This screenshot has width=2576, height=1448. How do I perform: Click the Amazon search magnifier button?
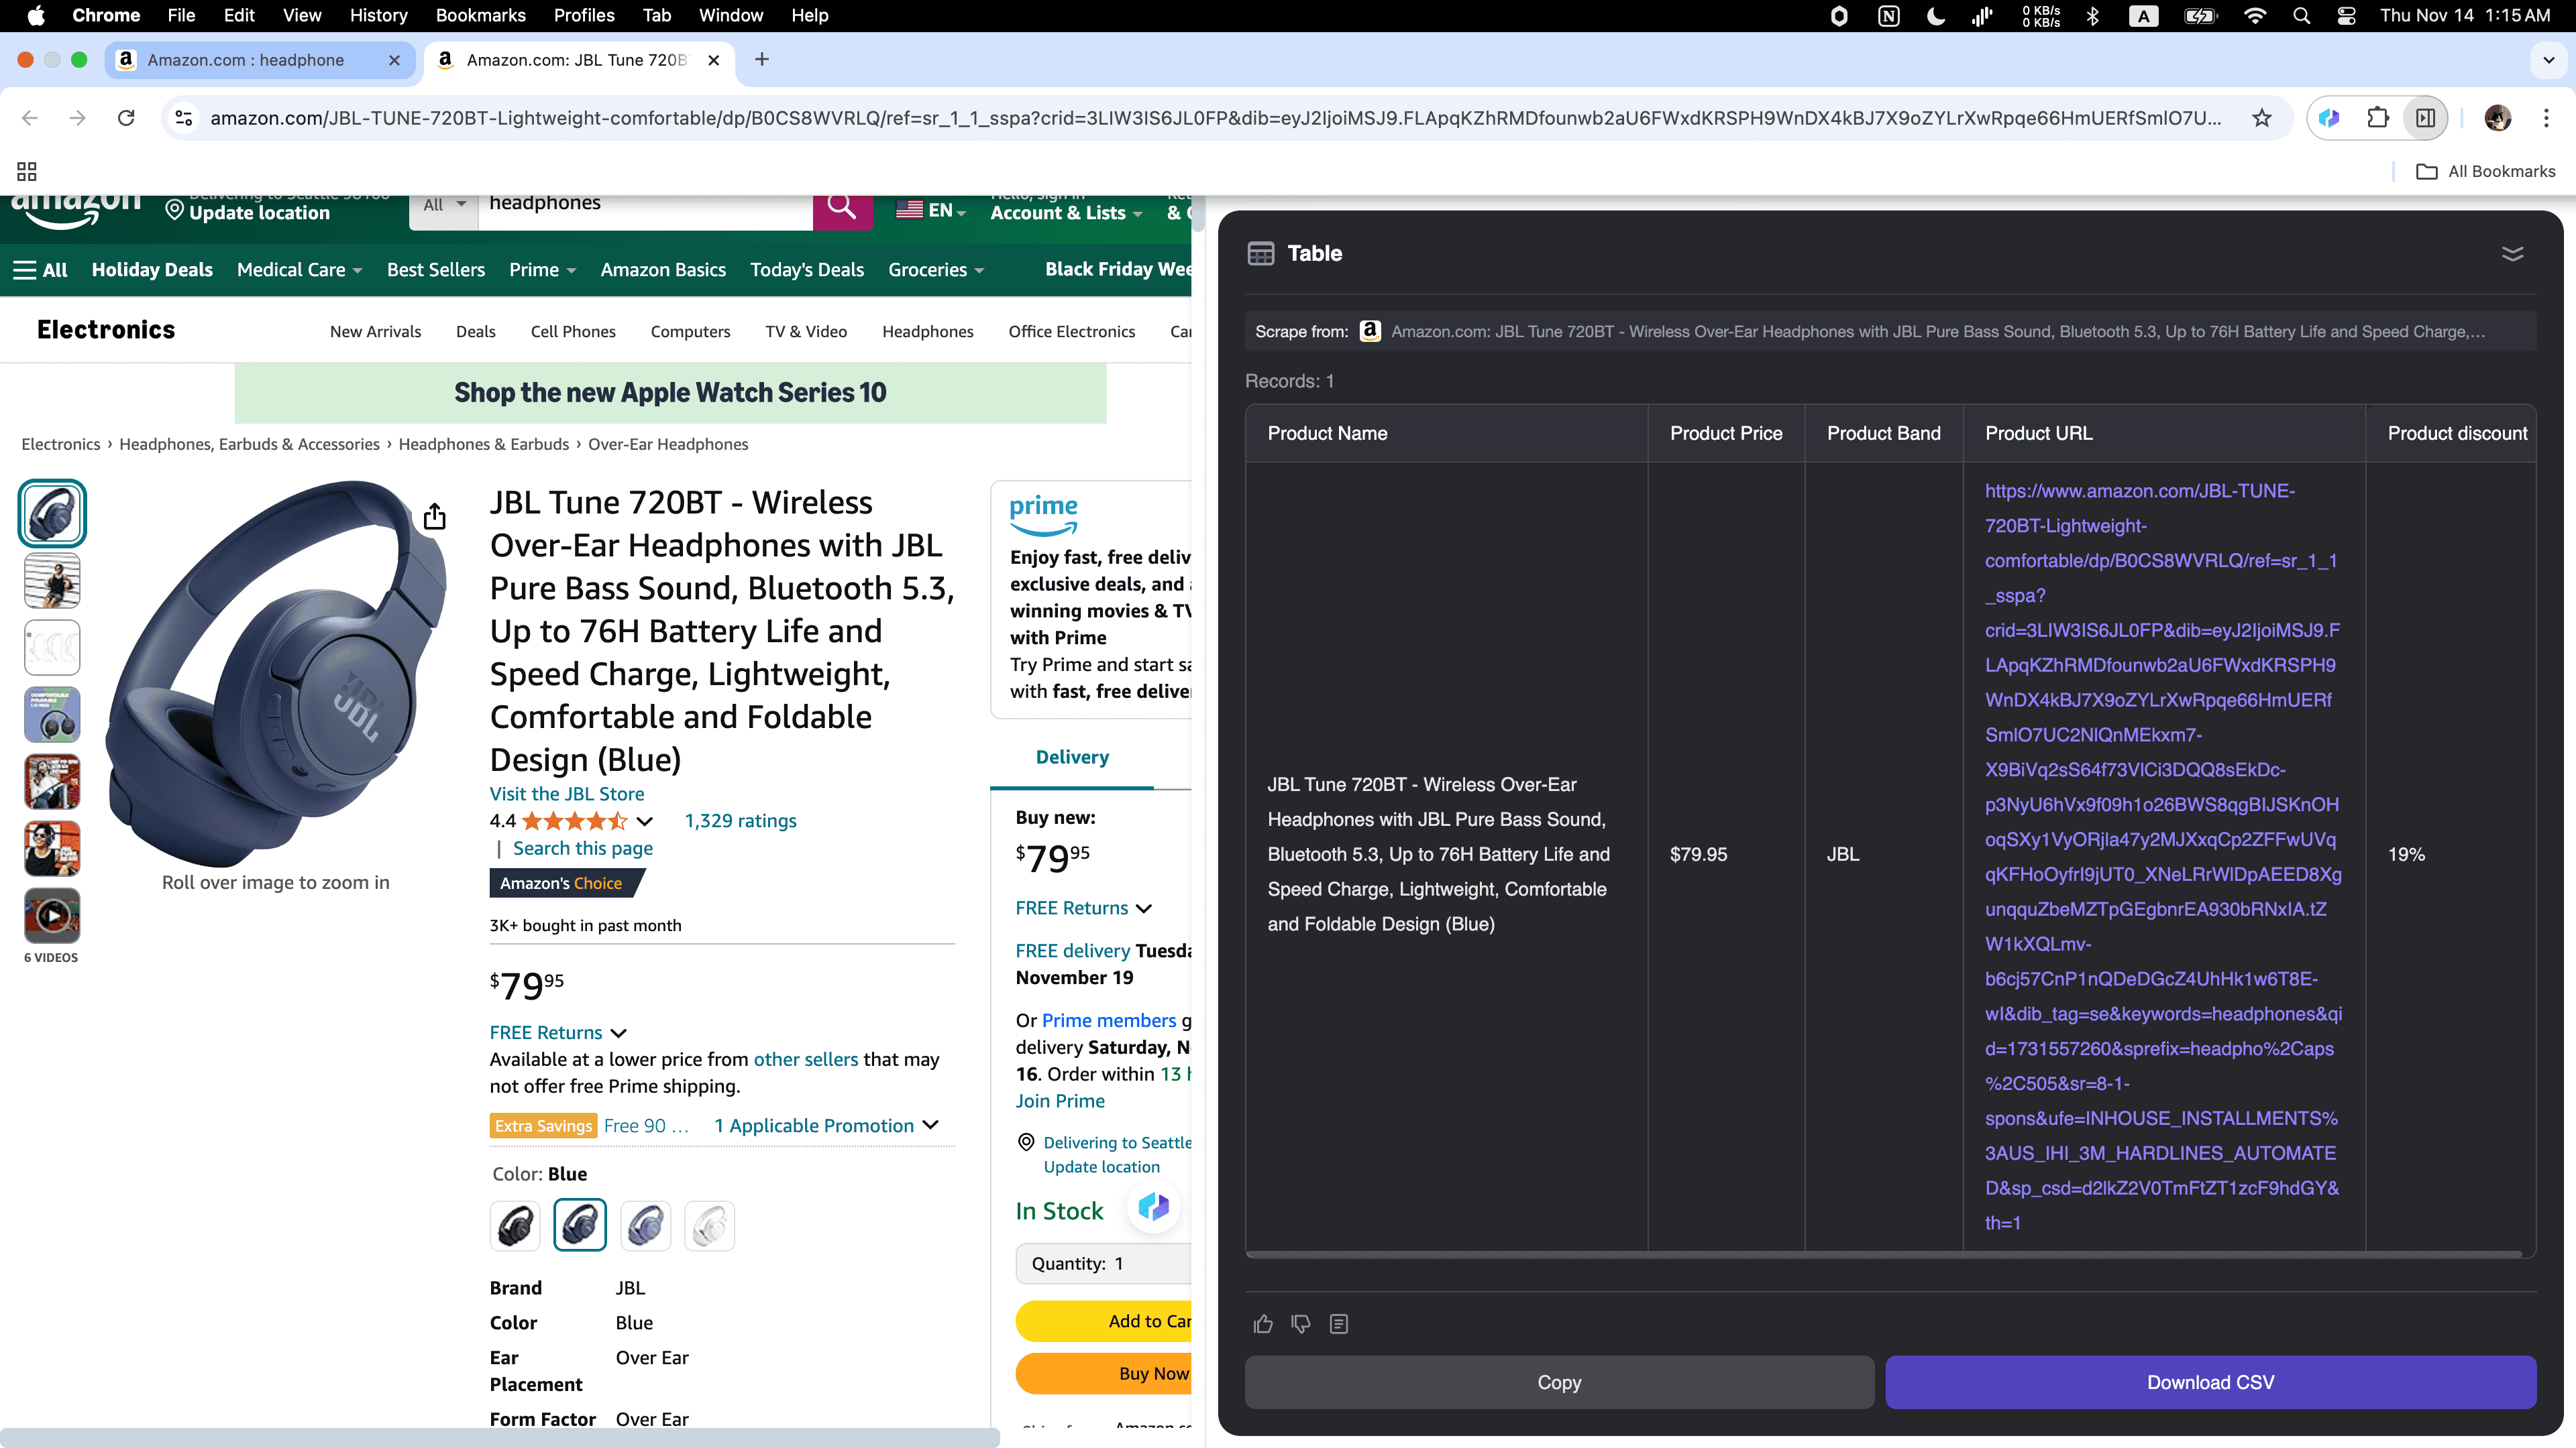pos(842,208)
